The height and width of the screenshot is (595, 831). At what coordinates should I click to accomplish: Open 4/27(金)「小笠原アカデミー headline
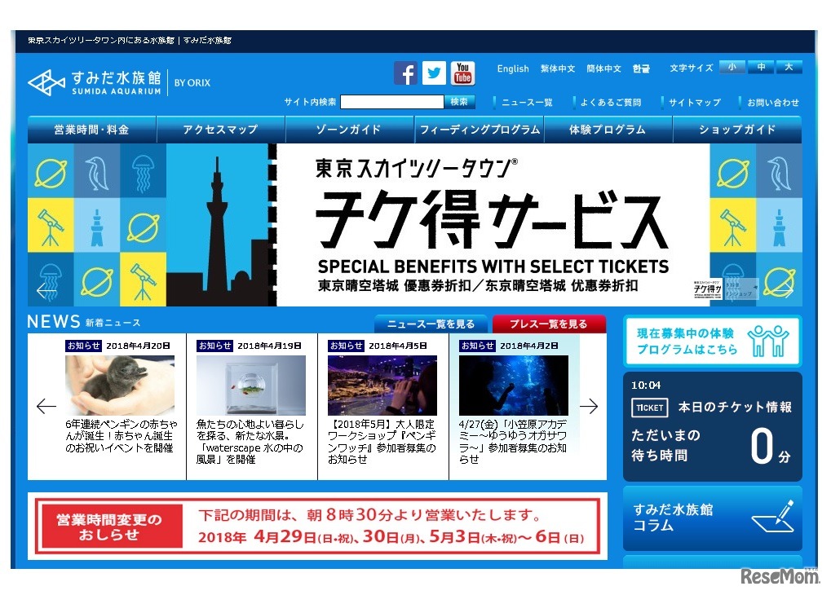point(513,442)
